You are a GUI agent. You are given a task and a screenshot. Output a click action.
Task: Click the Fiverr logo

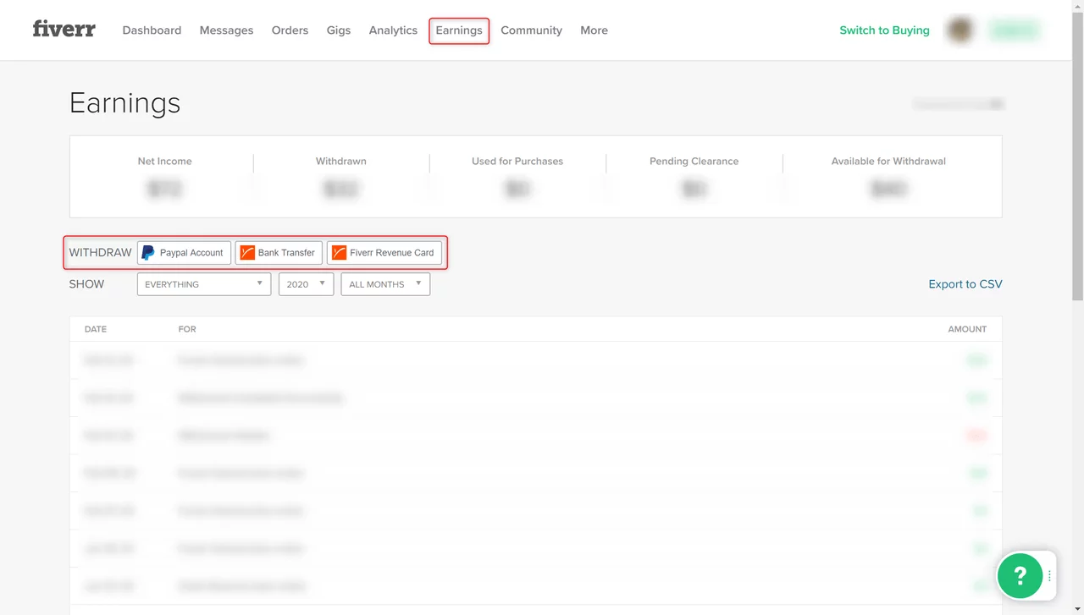(64, 30)
